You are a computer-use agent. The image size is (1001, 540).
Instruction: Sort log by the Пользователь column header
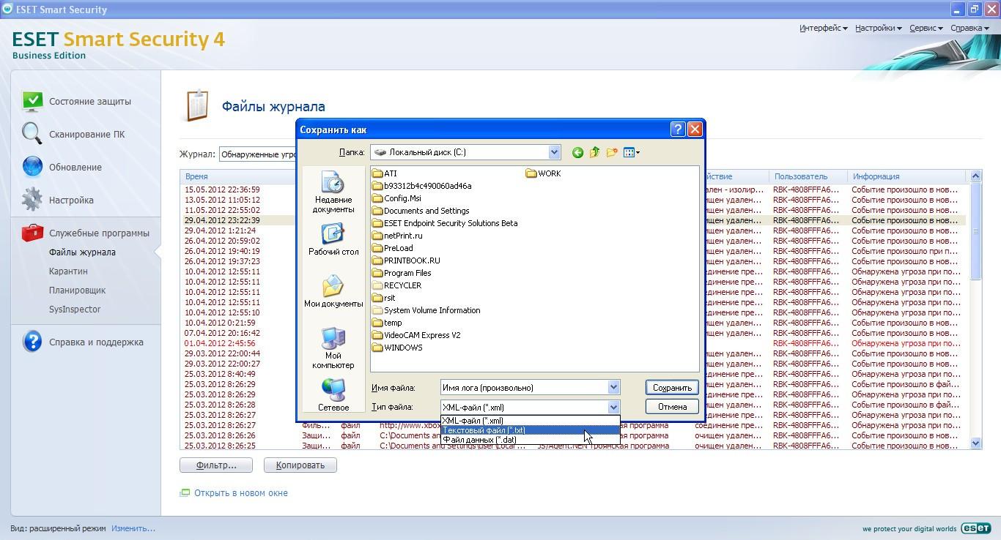pyautogui.click(x=808, y=176)
